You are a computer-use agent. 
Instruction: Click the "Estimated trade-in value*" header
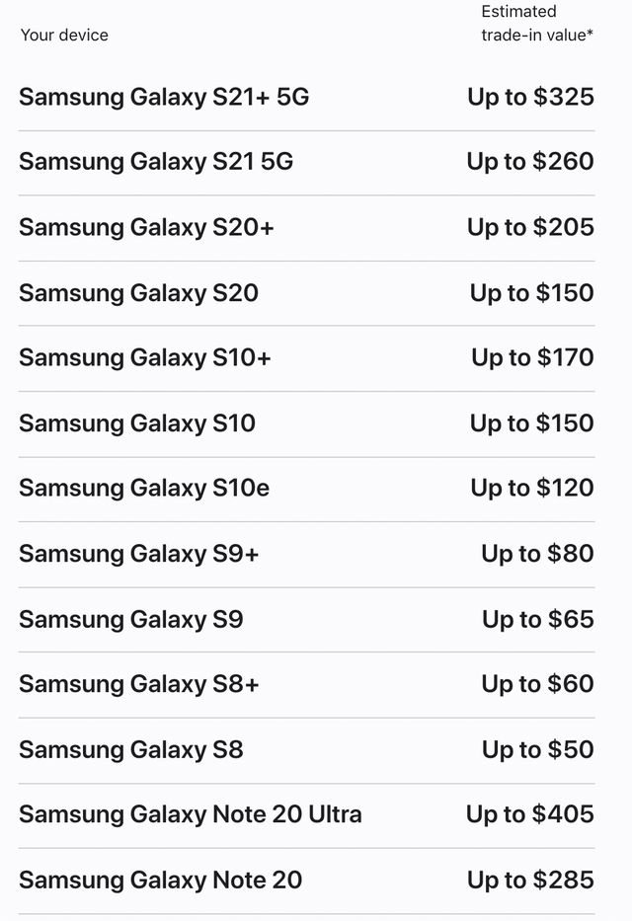537,24
